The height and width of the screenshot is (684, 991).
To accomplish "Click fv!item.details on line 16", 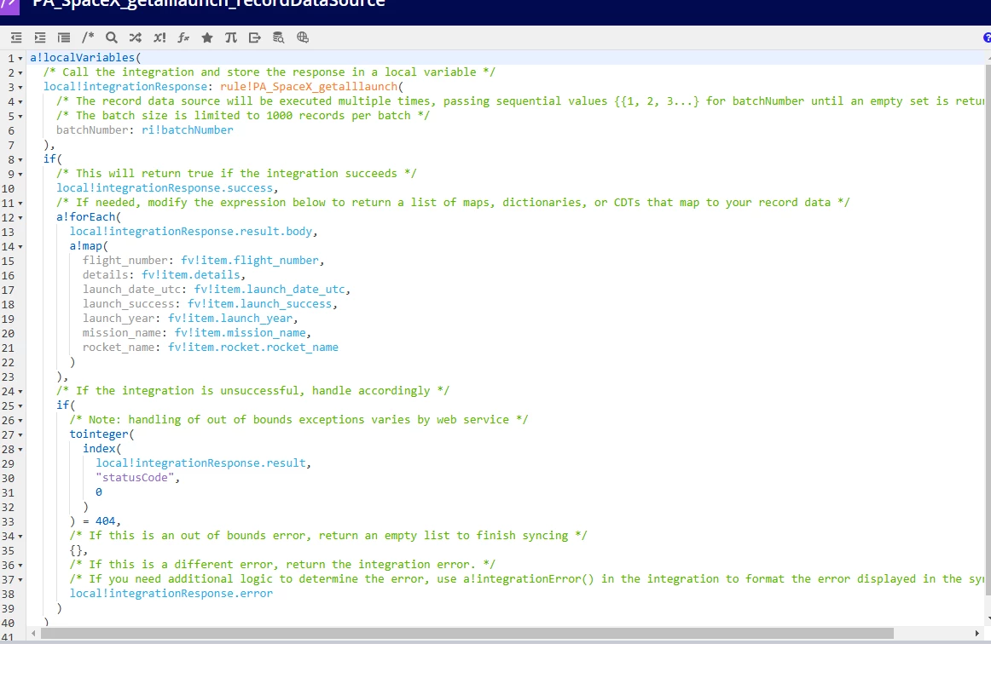I will point(191,275).
